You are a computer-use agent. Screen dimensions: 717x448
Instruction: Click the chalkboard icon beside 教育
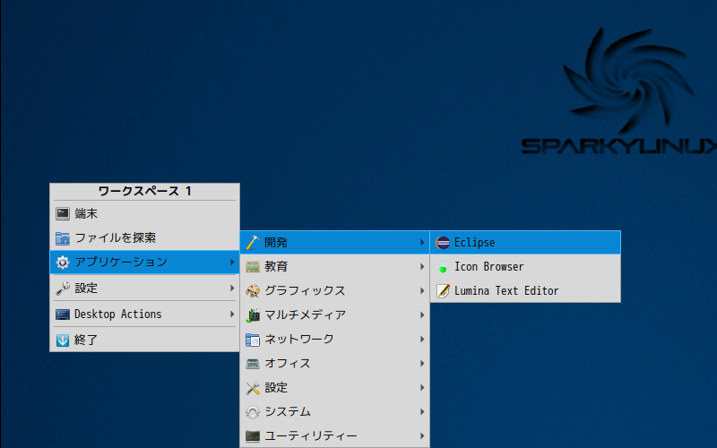coord(253,266)
